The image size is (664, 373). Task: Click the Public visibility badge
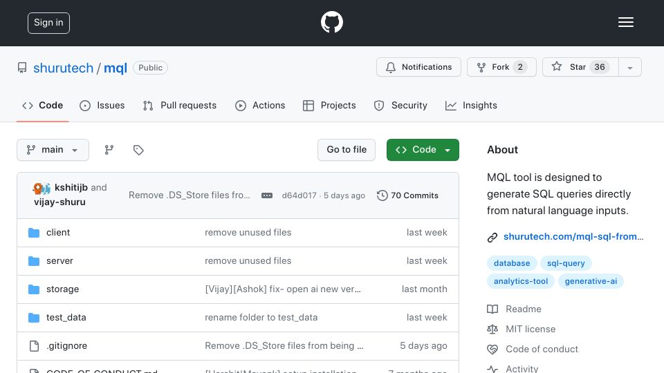click(150, 68)
